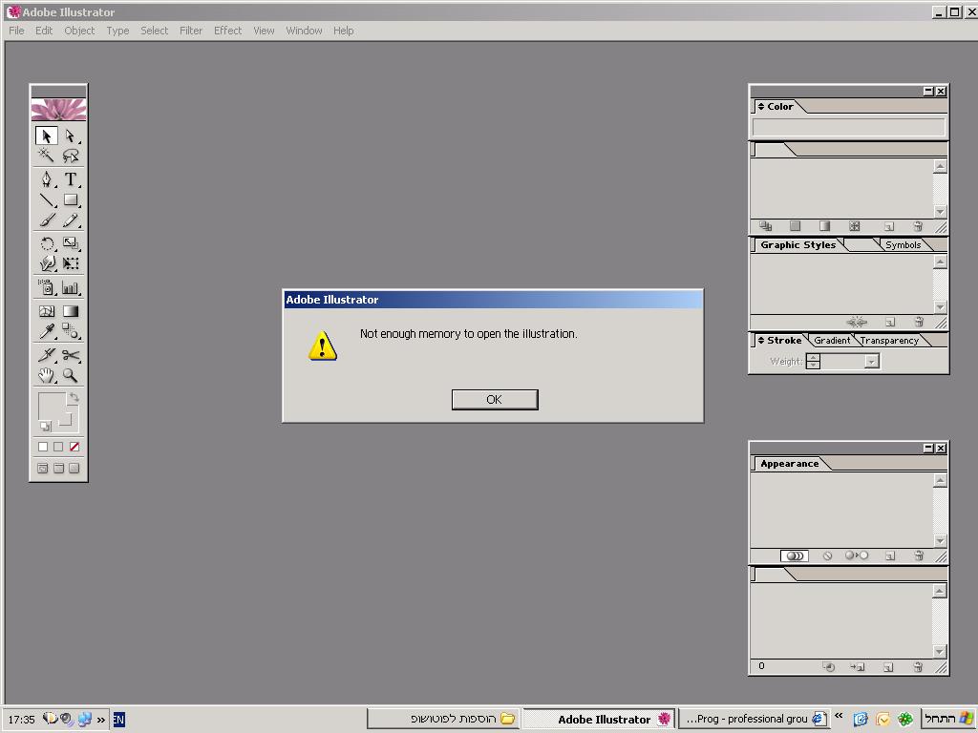
Task: Open the Select menu
Action: pos(154,31)
